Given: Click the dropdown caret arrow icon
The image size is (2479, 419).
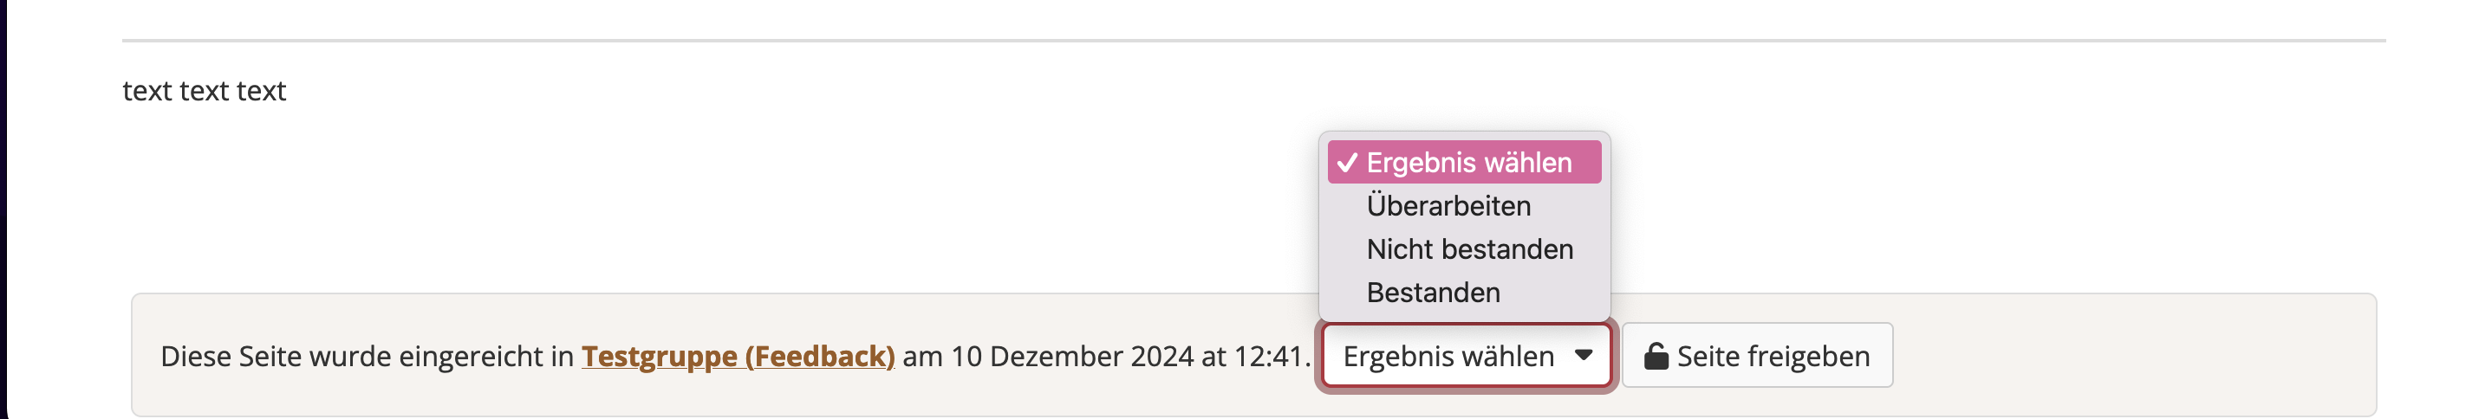Looking at the screenshot, I should coord(1583,356).
